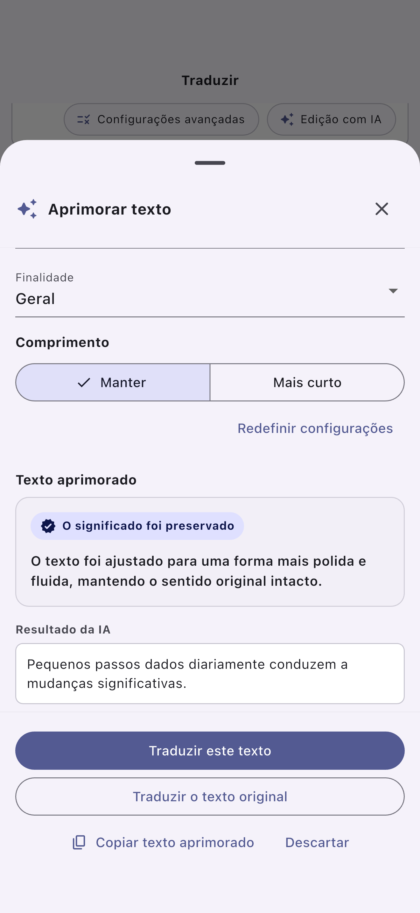Tap the Descartar link
This screenshot has height=913, width=420.
click(x=317, y=842)
